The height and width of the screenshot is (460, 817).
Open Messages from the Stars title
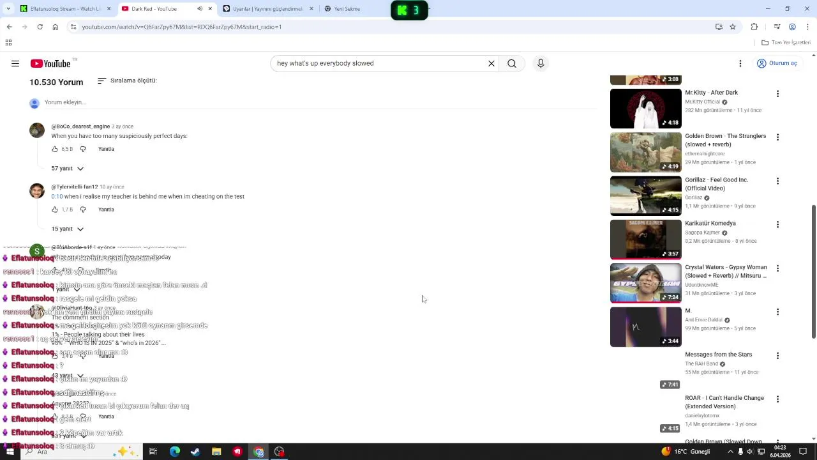718,355
